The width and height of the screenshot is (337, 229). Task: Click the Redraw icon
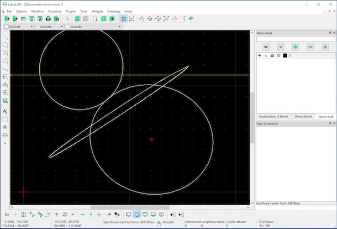tap(141, 19)
